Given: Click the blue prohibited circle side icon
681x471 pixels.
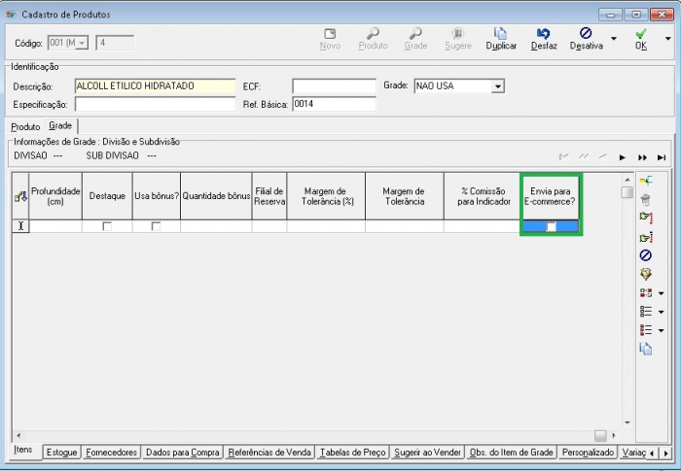Looking at the screenshot, I should pyautogui.click(x=645, y=255).
